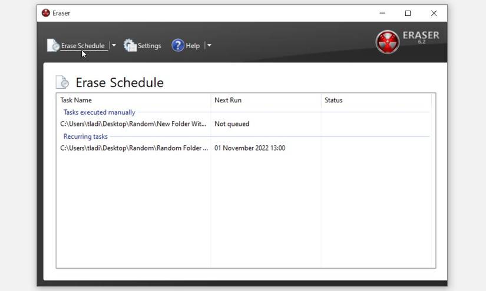Select the New Folder Wit... task row
Viewport: 486px width, 291px height.
tap(244, 124)
